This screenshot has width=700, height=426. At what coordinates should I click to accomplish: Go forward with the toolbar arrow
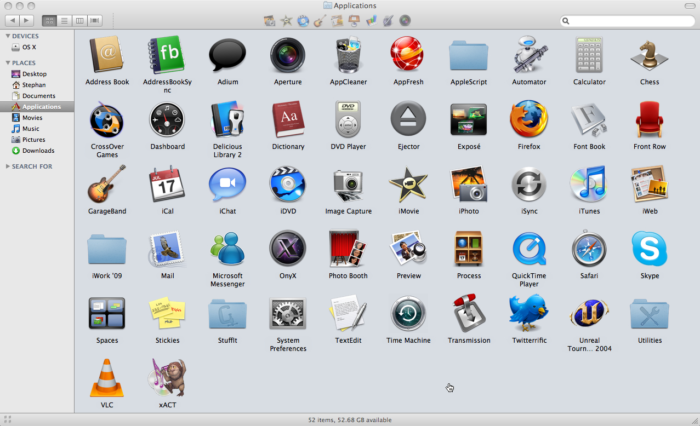tap(26, 21)
